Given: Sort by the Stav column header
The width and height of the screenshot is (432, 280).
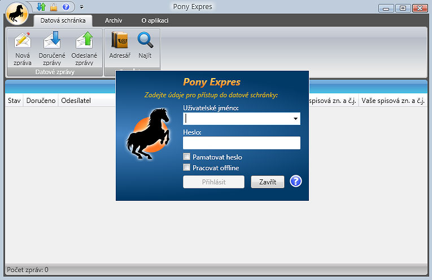Looking at the screenshot, I should (x=14, y=101).
